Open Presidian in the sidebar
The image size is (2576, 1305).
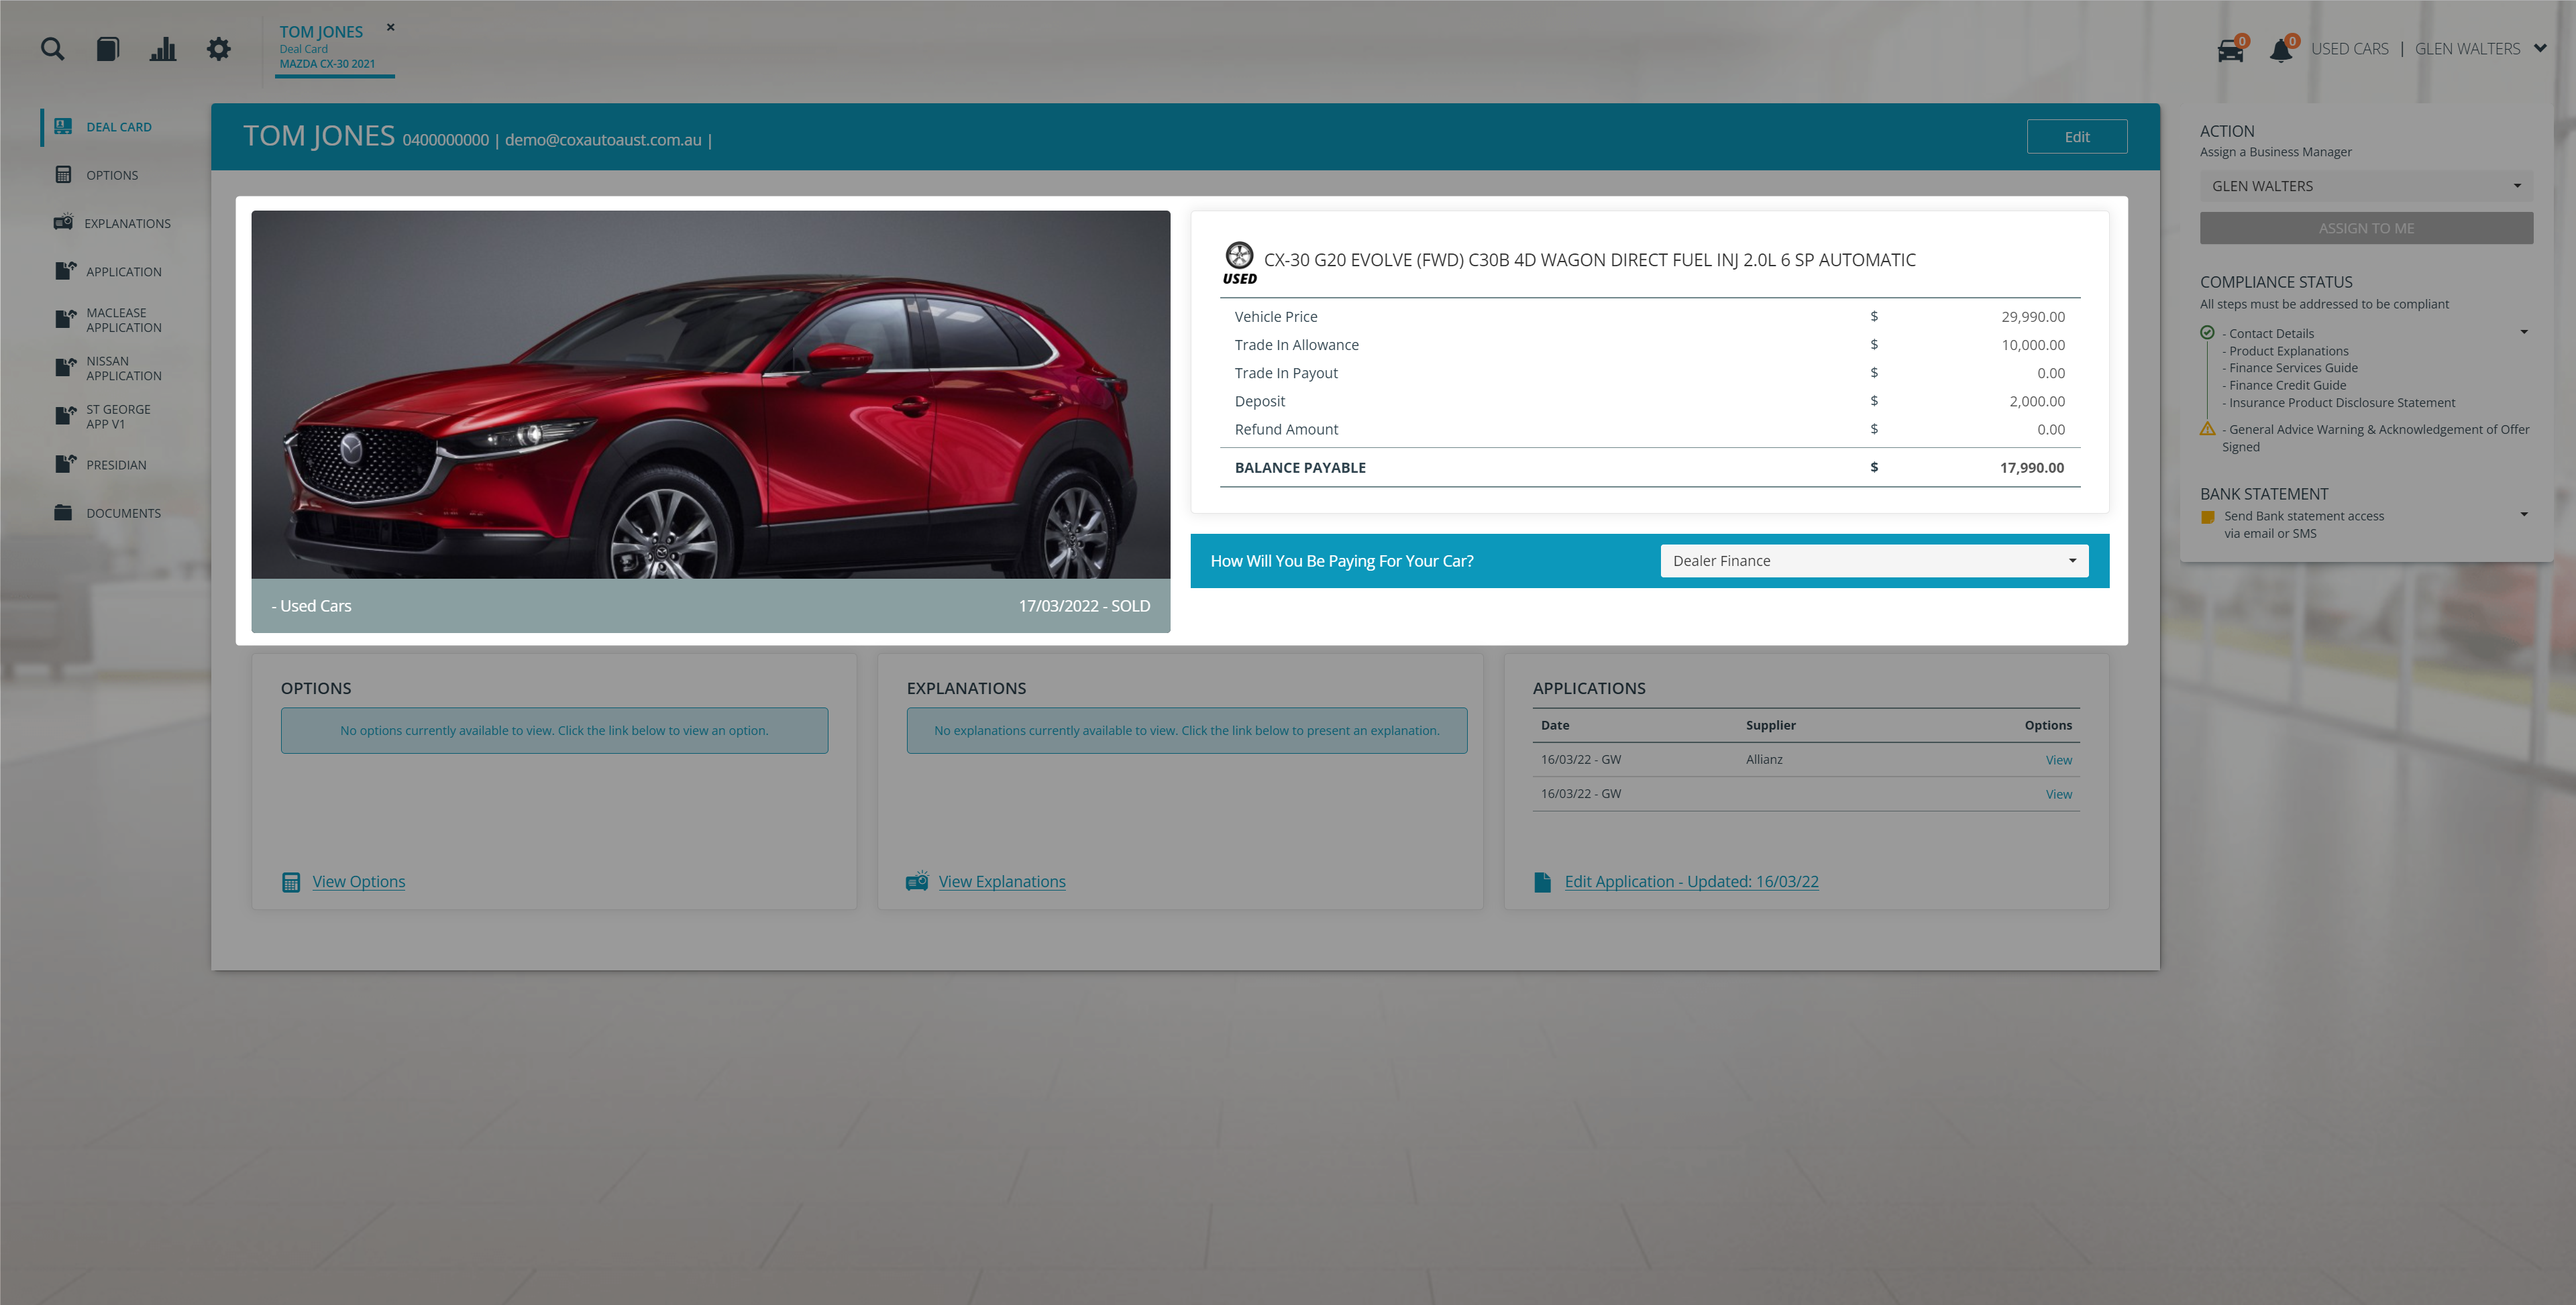(116, 465)
